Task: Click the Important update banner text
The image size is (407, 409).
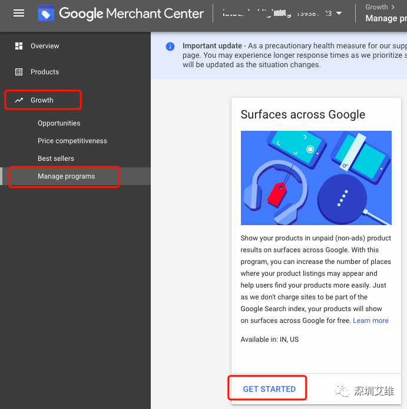Action: tap(295, 55)
